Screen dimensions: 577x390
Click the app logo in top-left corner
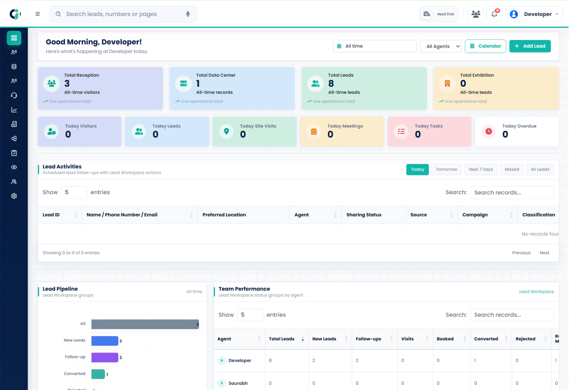click(x=15, y=14)
